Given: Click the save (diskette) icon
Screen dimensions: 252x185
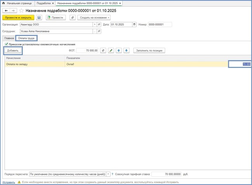Looking at the screenshot, I should [x=39, y=17].
